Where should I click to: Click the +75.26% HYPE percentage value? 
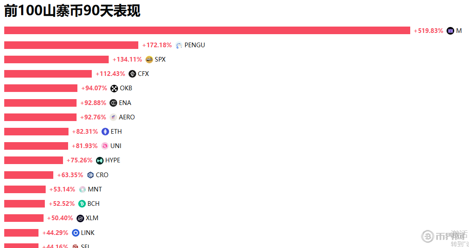click(80, 160)
